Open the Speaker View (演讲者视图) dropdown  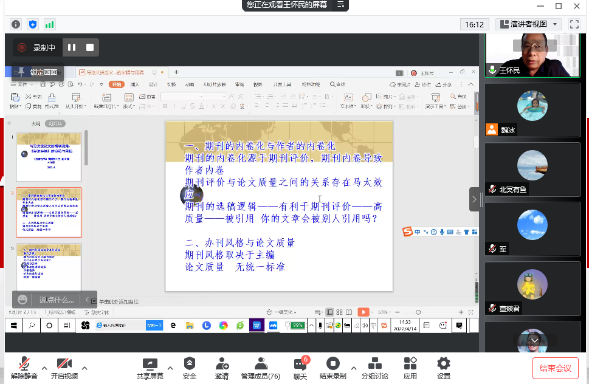point(528,24)
